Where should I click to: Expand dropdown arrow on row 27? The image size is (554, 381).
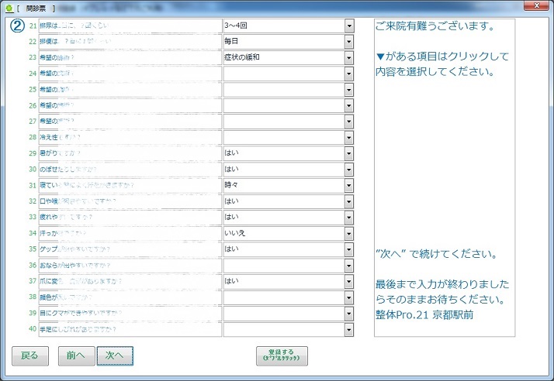coord(349,122)
